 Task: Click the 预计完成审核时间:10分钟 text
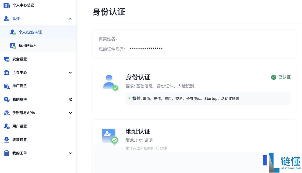coord(146,148)
